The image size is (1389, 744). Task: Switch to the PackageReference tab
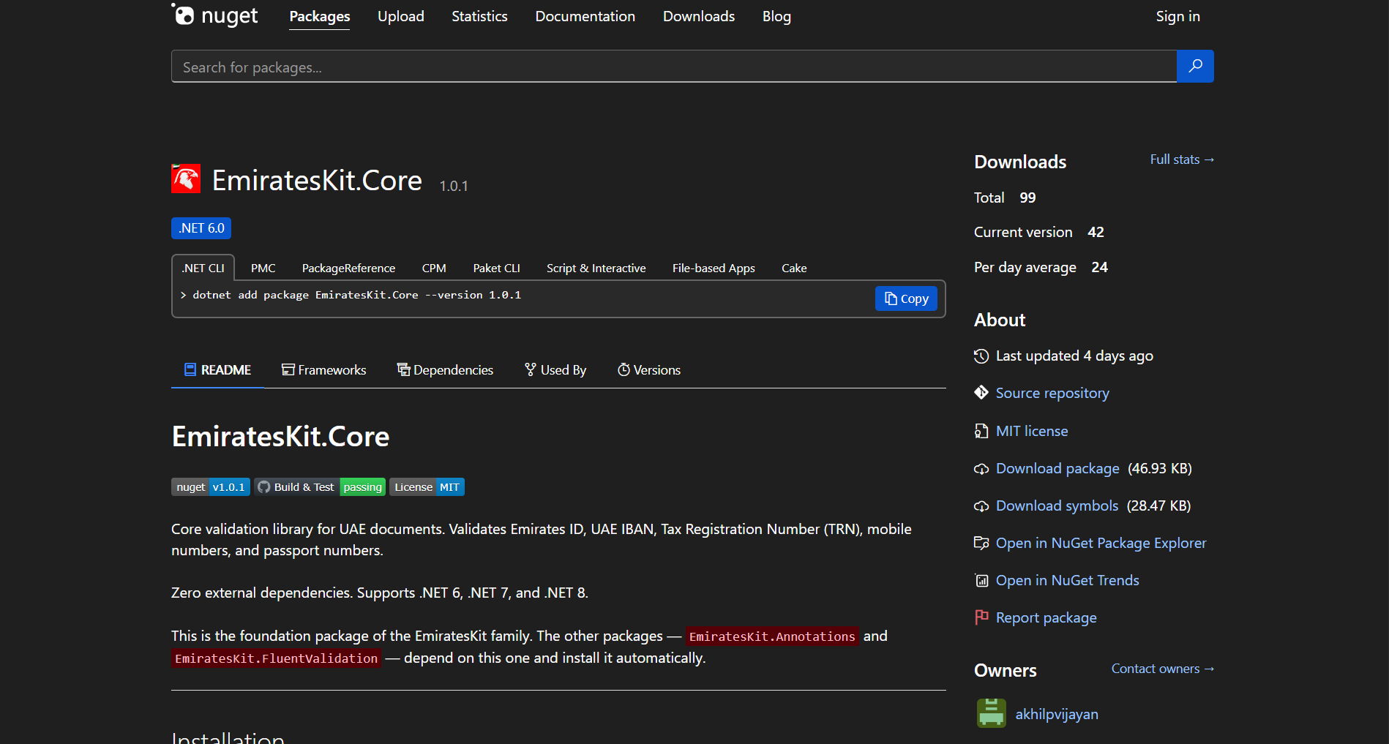[x=348, y=268]
